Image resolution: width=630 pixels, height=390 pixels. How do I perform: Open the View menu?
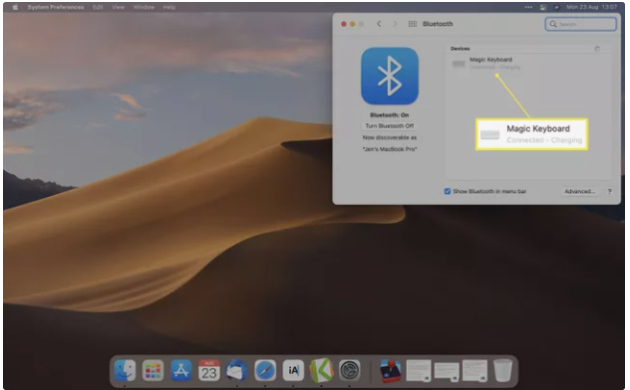click(x=118, y=7)
